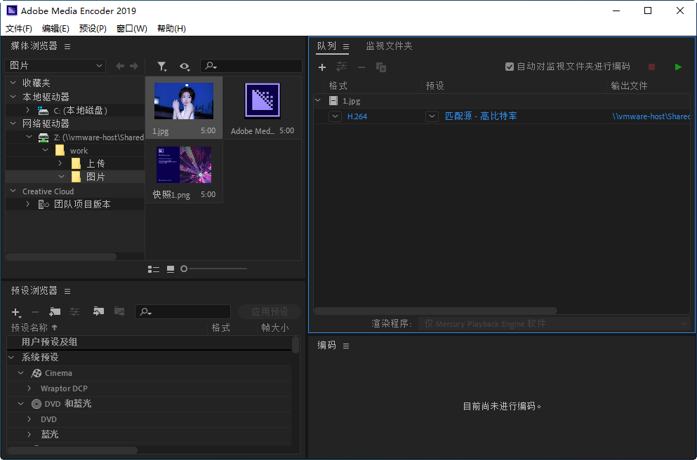Click the 应用预设 button

pyautogui.click(x=270, y=312)
